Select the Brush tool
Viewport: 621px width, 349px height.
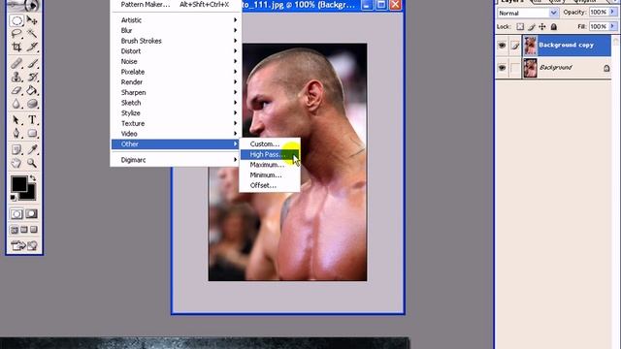32,63
